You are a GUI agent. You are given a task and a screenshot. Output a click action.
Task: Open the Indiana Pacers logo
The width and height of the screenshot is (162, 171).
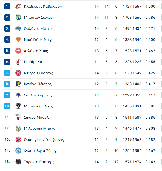(18, 84)
